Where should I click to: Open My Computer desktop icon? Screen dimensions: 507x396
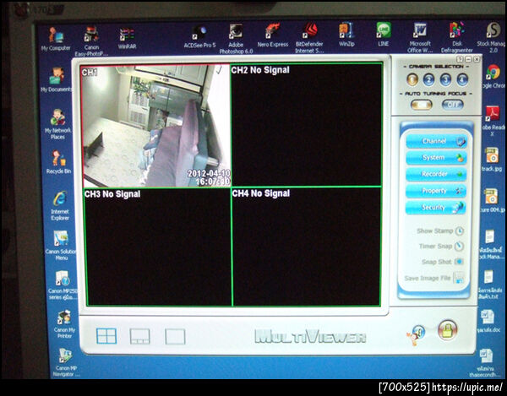coord(56,39)
